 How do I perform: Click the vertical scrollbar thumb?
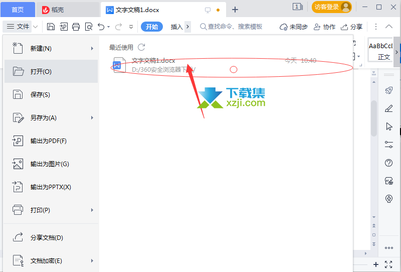(374, 118)
